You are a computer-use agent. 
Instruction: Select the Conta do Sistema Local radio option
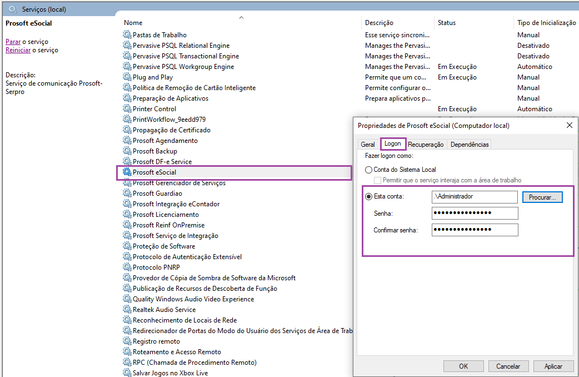[x=368, y=170]
